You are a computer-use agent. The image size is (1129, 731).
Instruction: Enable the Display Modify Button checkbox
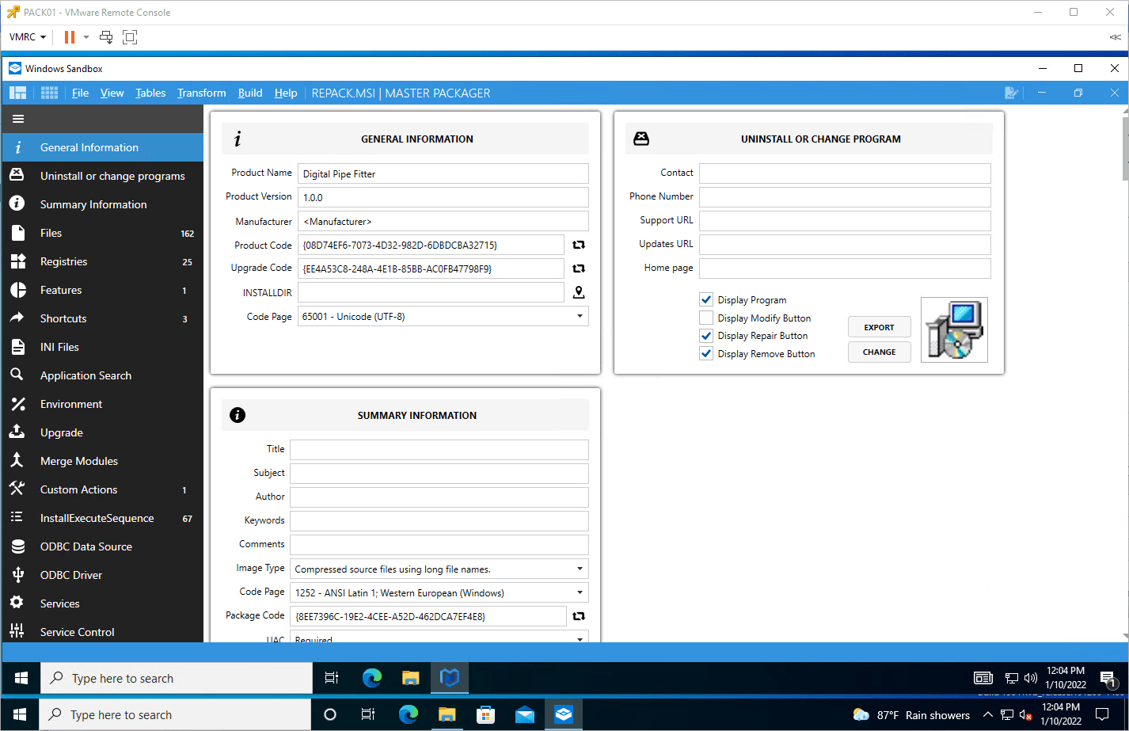tap(706, 318)
